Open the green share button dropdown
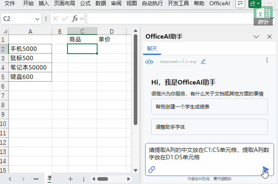This screenshot has width=278, height=184. click(255, 4)
